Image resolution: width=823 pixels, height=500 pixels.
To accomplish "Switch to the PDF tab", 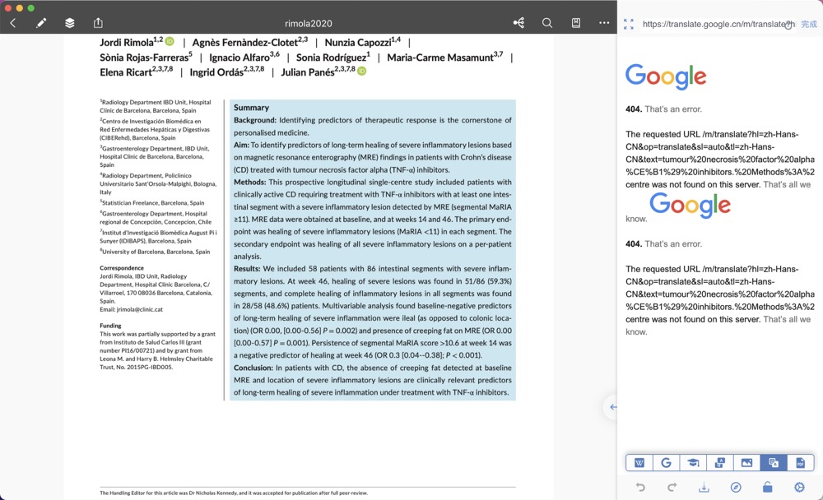I will (x=800, y=463).
